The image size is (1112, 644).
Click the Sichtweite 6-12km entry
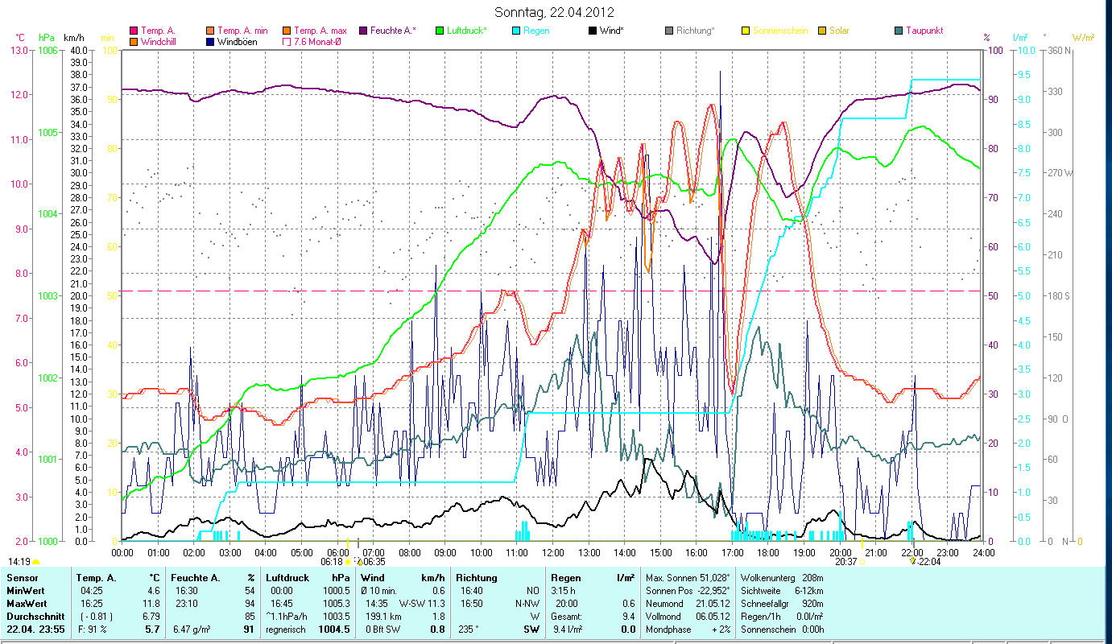tap(782, 591)
